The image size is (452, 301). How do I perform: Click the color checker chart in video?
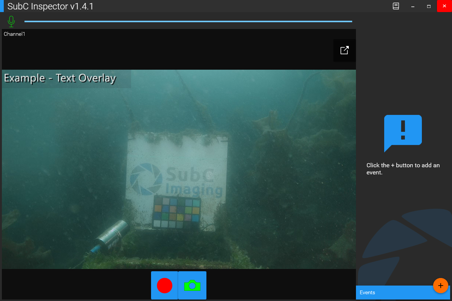click(177, 213)
